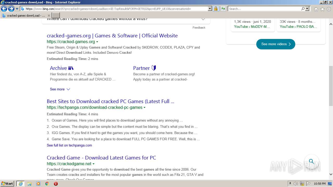Click the floating search magnifier button
The height and width of the screenshot is (187, 333).
(311, 161)
